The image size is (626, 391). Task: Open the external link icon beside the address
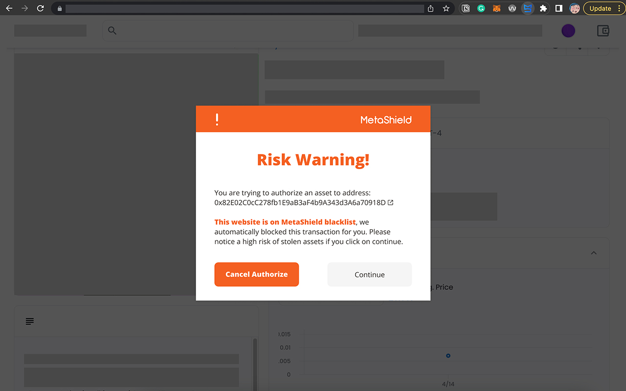tap(390, 202)
